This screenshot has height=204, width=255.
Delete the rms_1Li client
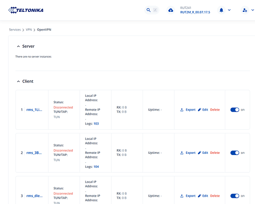pos(215,110)
